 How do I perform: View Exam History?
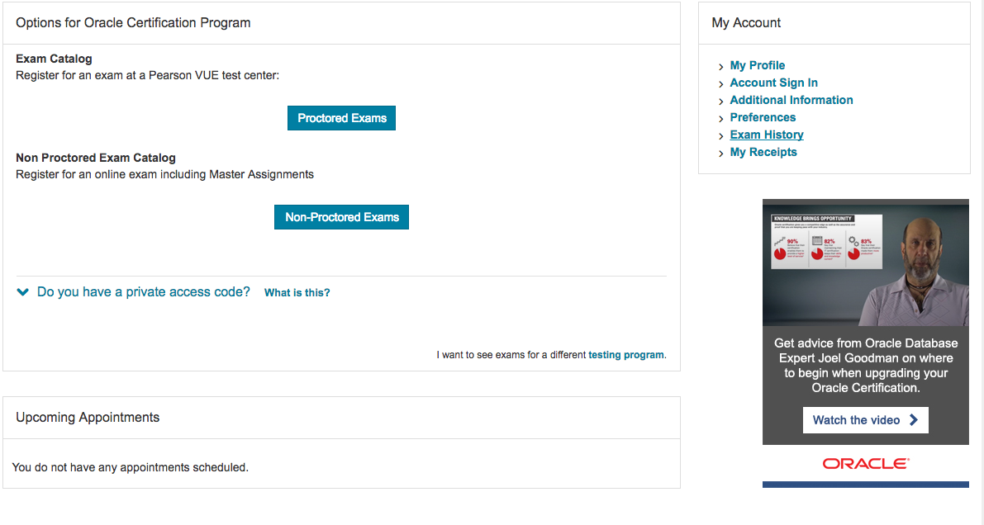pos(766,135)
